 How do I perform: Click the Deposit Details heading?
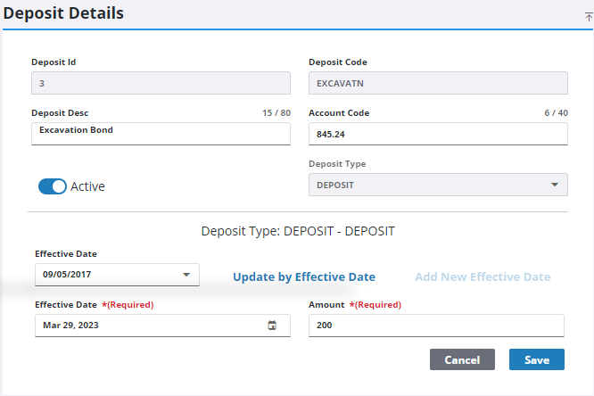pyautogui.click(x=63, y=13)
